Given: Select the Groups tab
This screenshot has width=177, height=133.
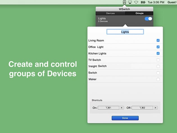Looking at the screenshot, I should [139, 13].
